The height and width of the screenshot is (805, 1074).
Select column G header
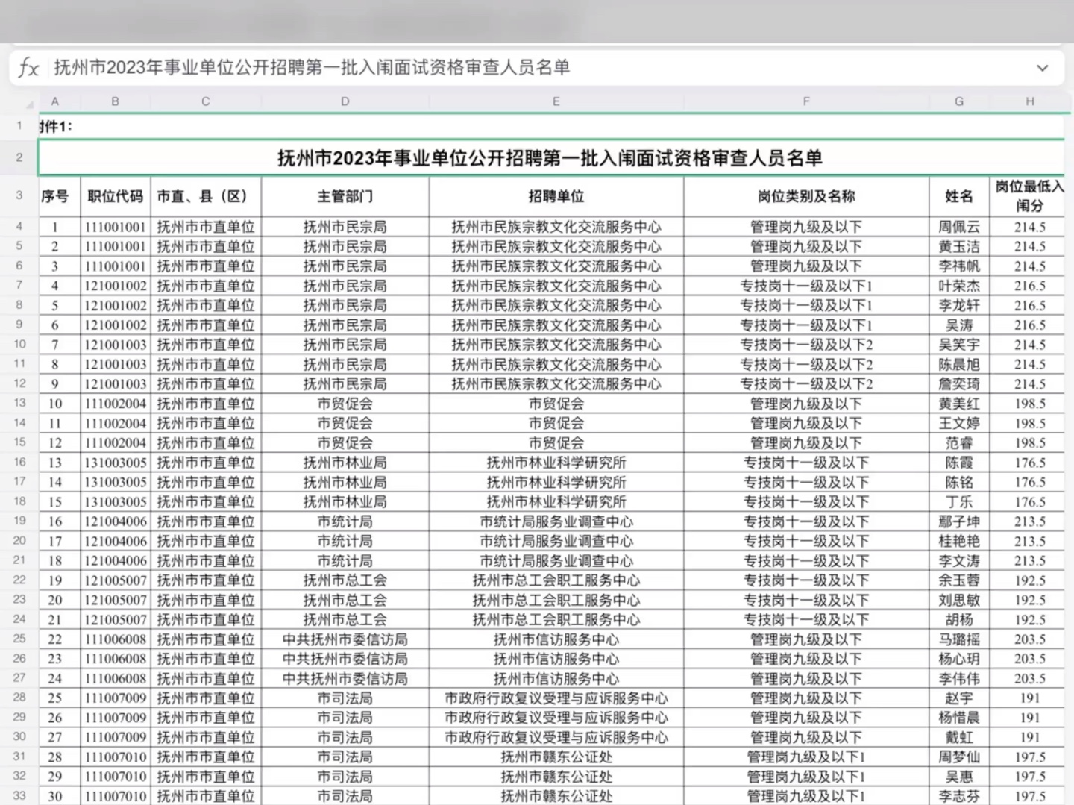pos(959,101)
